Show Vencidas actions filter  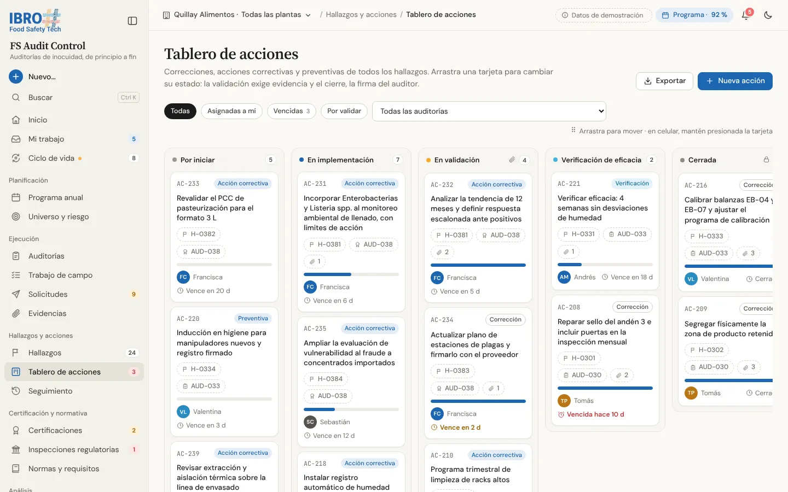[x=292, y=111]
